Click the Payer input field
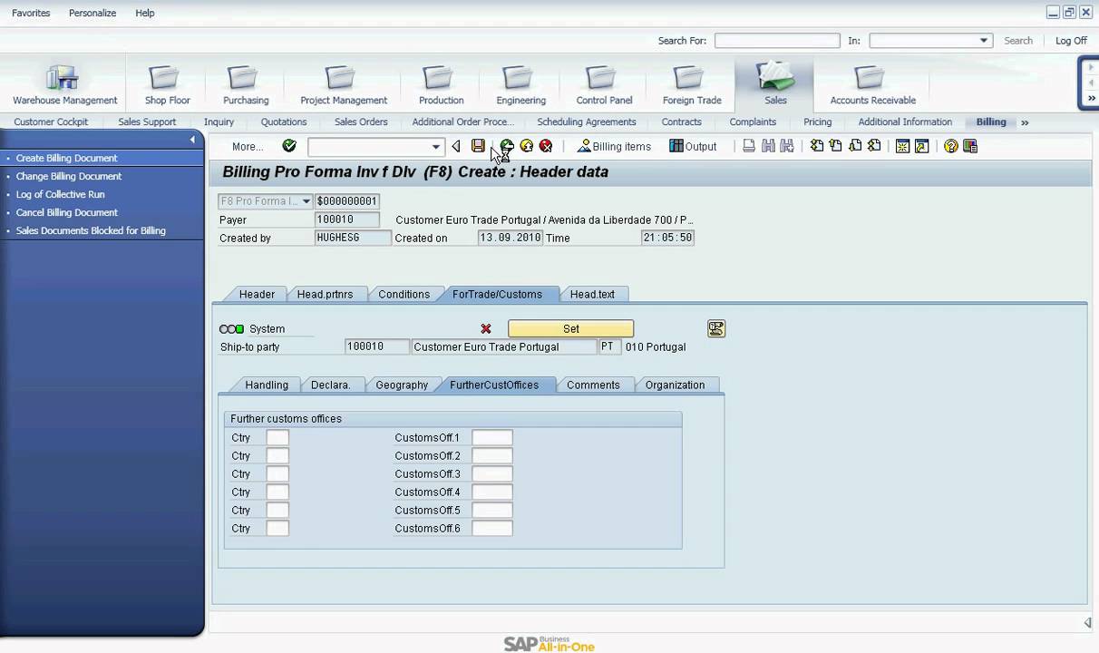Screen dimensions: 1099x653 pos(347,219)
